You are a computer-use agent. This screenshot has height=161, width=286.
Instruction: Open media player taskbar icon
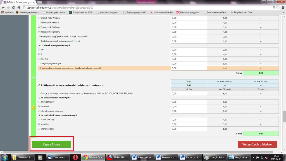pyautogui.click(x=40, y=157)
